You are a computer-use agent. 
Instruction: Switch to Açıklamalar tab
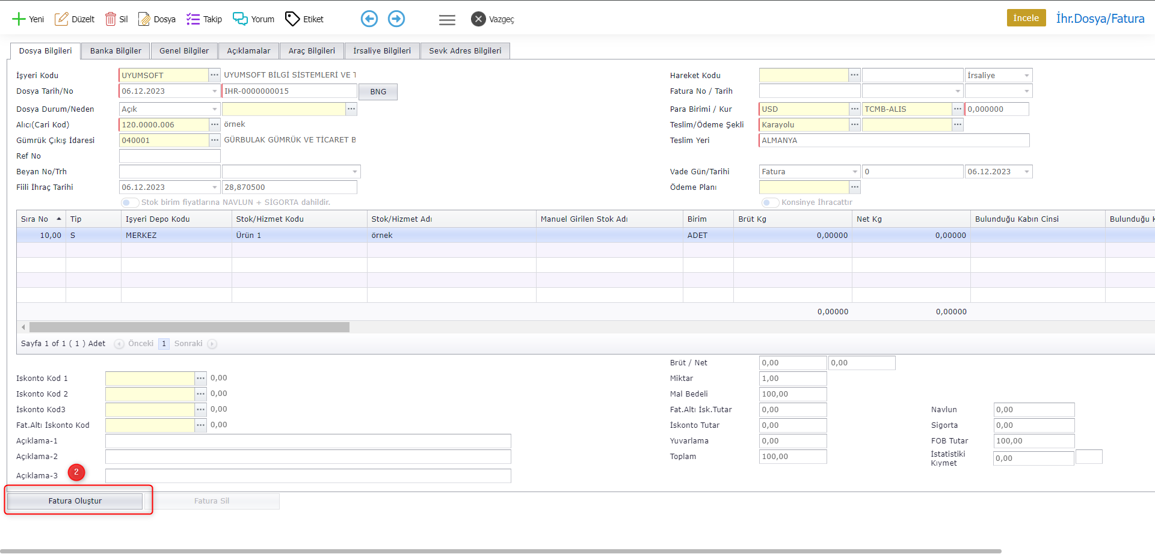(248, 51)
